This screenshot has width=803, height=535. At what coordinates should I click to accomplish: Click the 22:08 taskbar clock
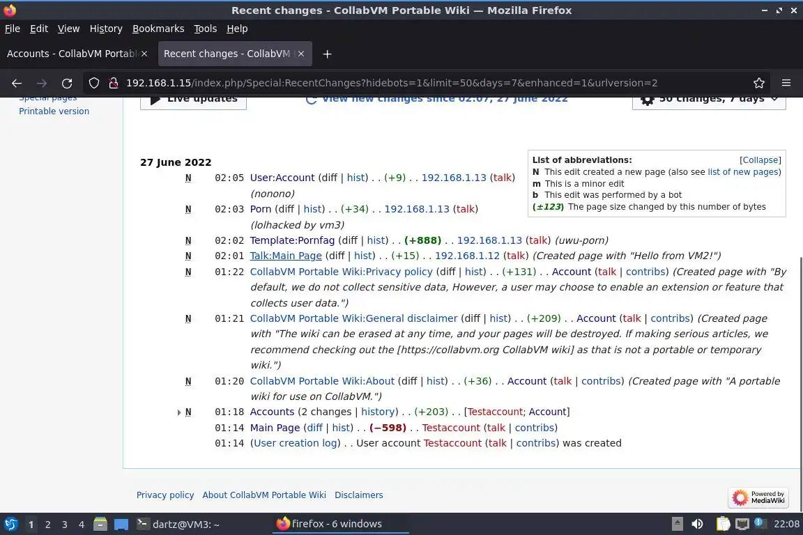coord(786,525)
